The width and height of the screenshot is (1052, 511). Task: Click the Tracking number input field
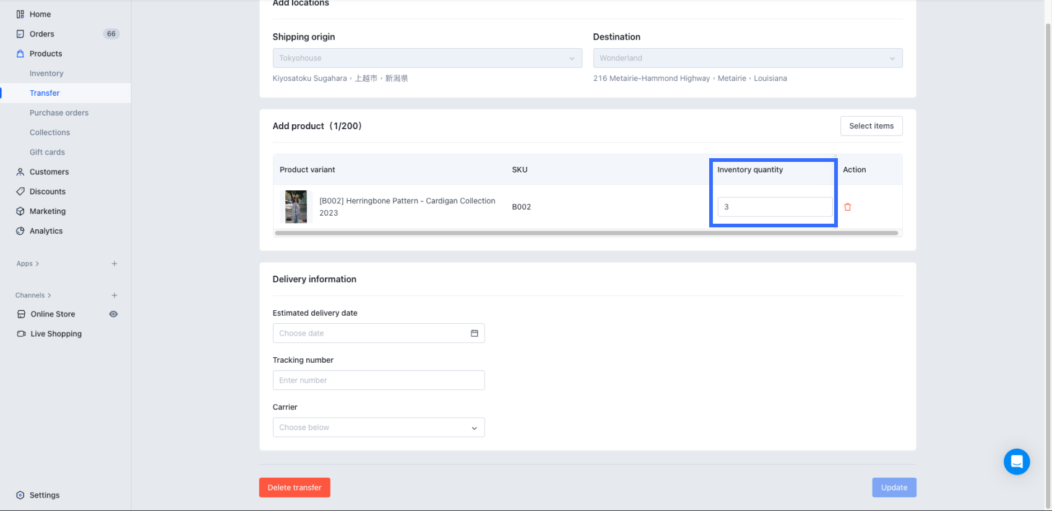(x=378, y=381)
